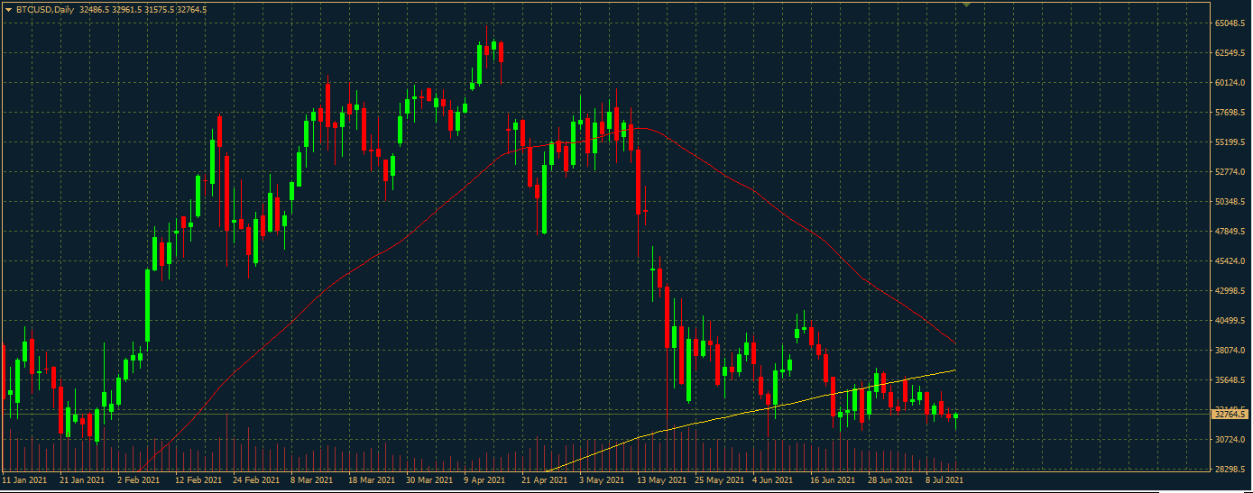
Task: Click the 47849.5 price axis label
Action: (x=1230, y=232)
